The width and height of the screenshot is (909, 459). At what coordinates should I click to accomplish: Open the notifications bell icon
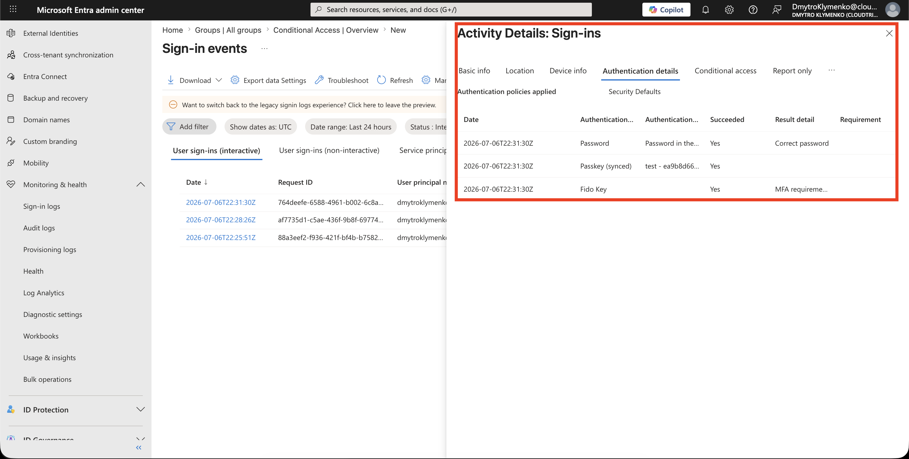tap(705, 10)
